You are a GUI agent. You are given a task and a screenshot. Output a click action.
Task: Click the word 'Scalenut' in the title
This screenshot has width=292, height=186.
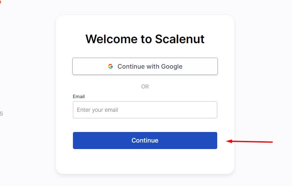[180, 39]
